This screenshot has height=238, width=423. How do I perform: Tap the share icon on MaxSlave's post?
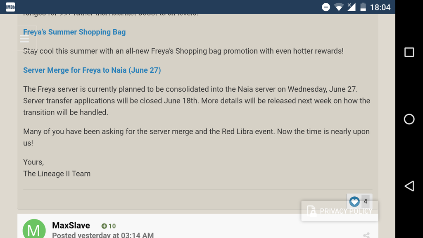[x=366, y=235]
